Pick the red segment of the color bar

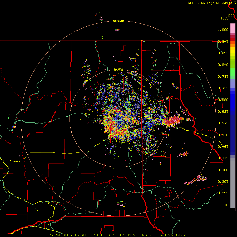click(233, 39)
